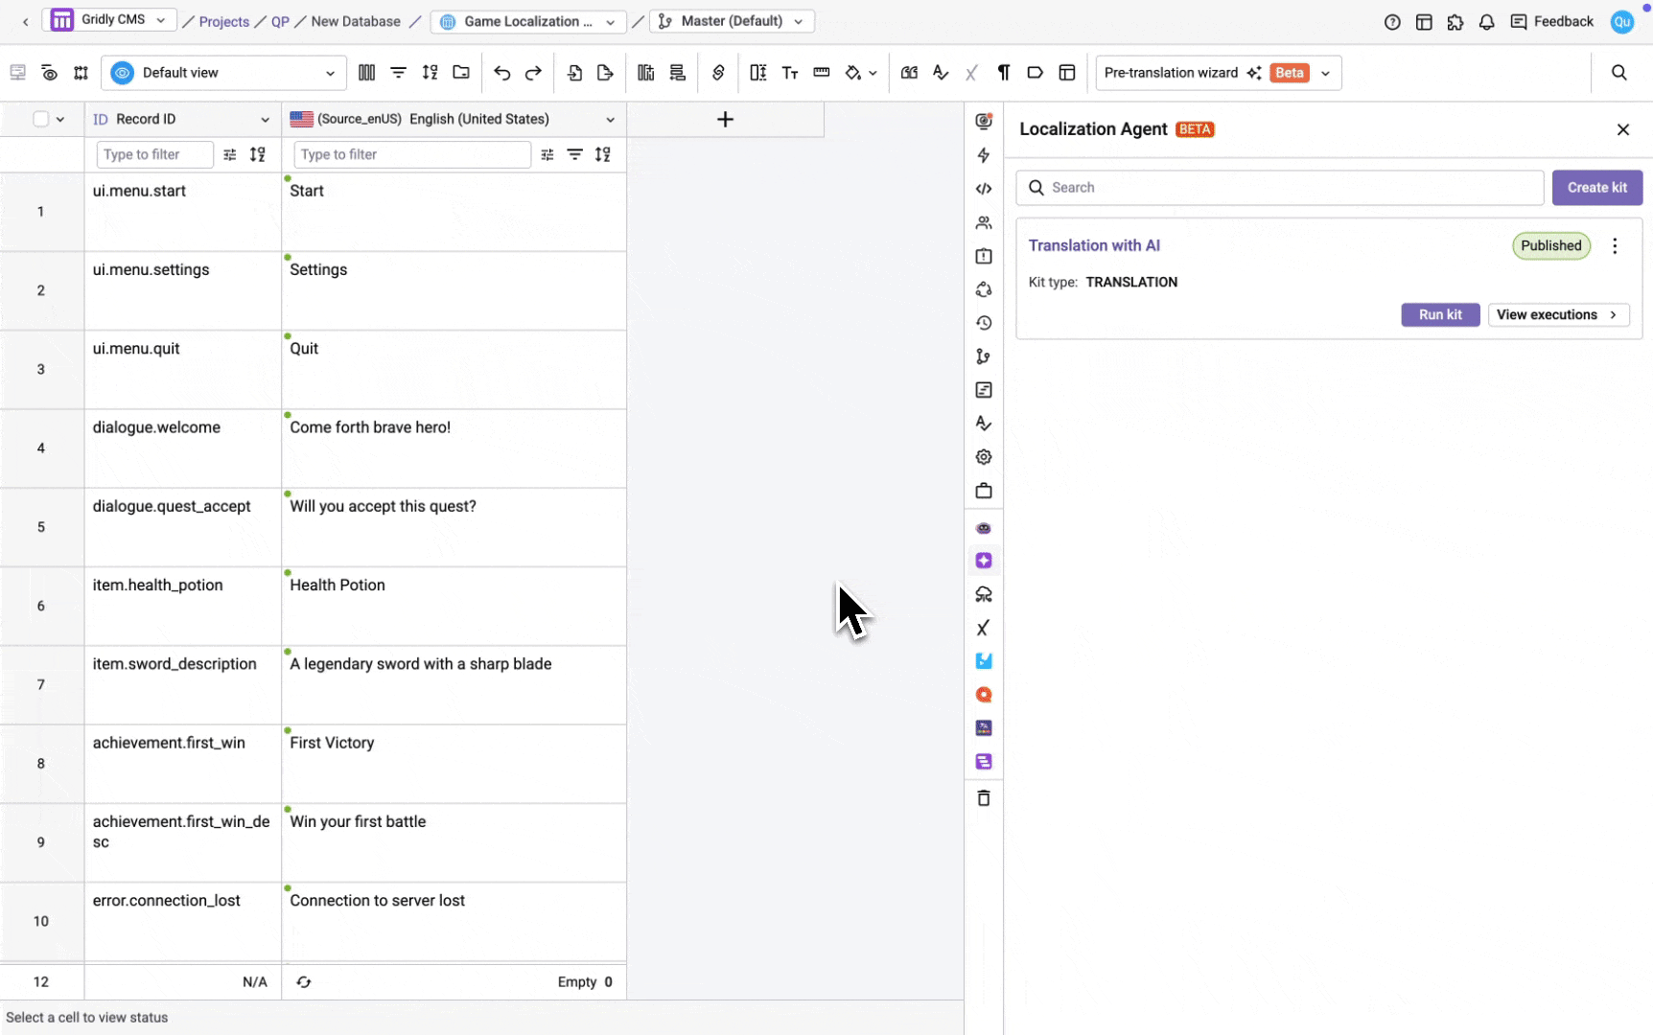The image size is (1653, 1035).
Task: Open the Projects breadcrumb link
Action: pyautogui.click(x=223, y=22)
